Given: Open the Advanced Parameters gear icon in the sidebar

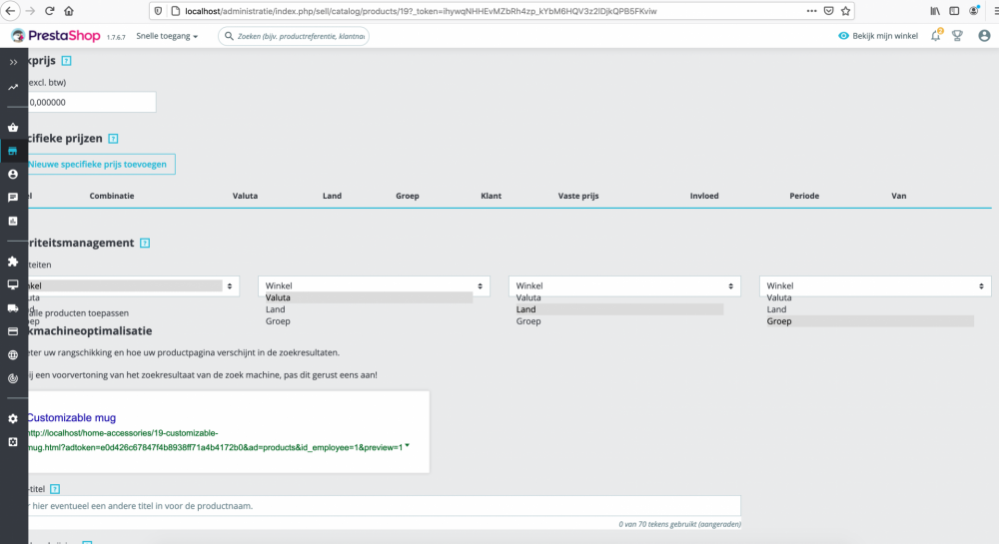Looking at the screenshot, I should 13,442.
